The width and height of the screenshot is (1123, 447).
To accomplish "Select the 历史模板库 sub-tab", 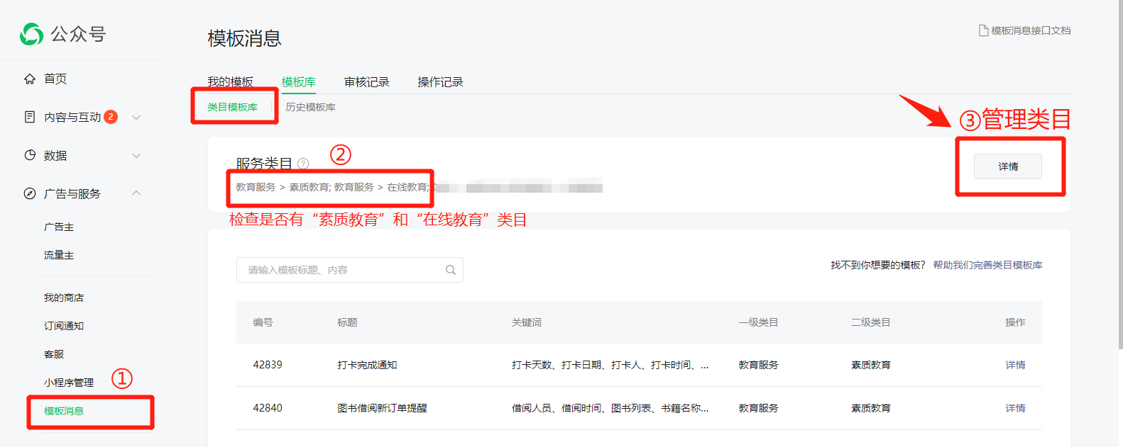I will click(x=310, y=107).
